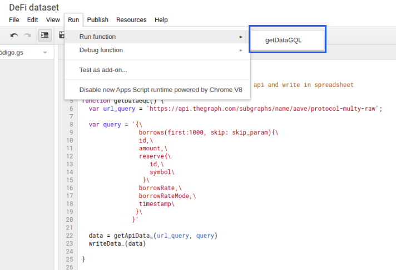
Task: Toggle the indent button in toolbar
Action: 45,35
